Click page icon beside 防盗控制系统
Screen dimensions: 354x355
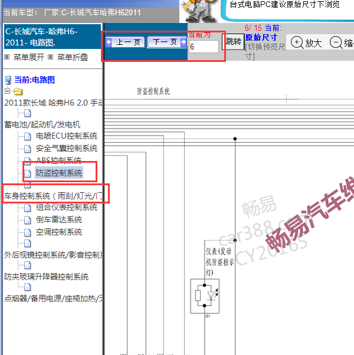pos(28,173)
